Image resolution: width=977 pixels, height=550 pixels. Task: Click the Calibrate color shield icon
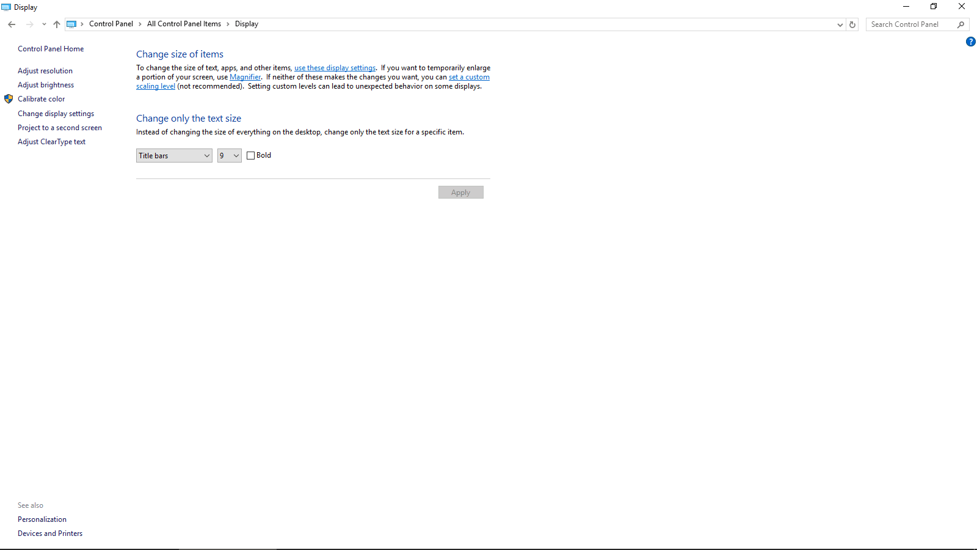click(x=9, y=99)
